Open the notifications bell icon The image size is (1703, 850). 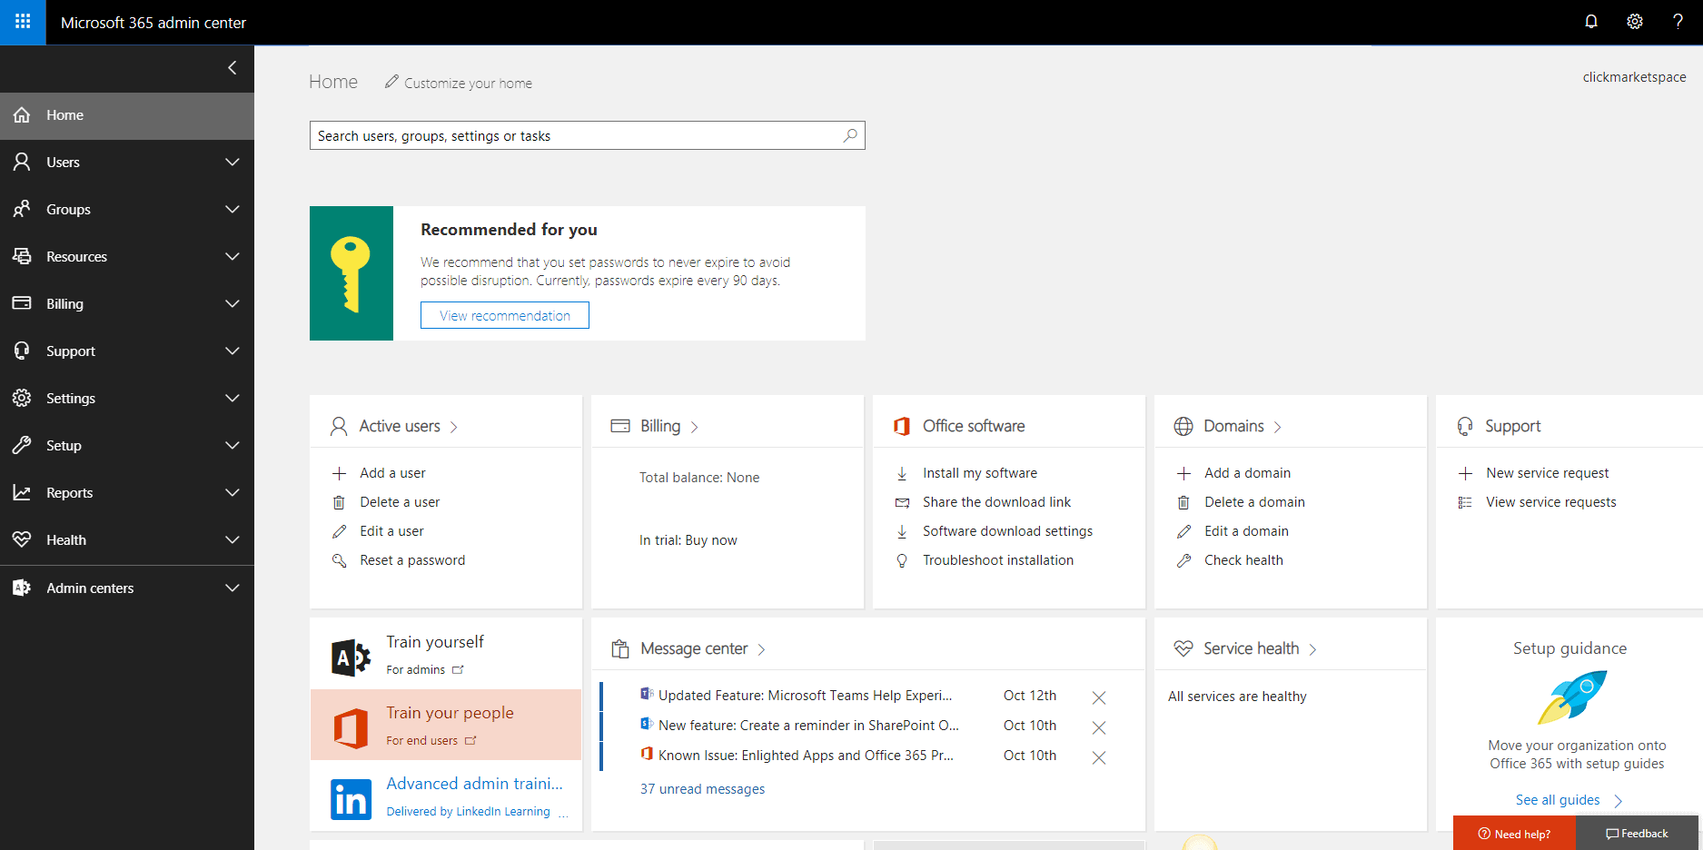[x=1591, y=22]
